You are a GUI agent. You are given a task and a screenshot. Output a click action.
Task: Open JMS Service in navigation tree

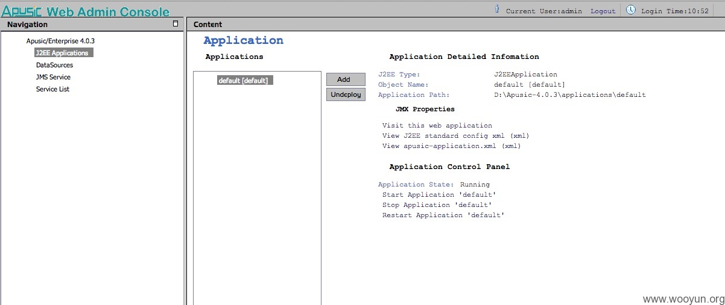(x=53, y=77)
